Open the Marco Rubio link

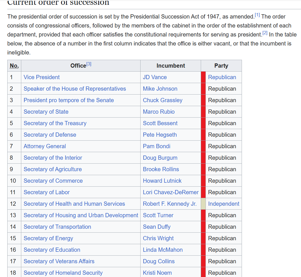(x=159, y=112)
